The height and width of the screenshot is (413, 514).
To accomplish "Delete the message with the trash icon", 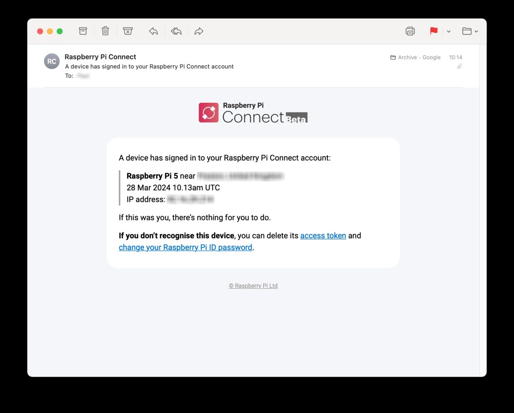I will [x=105, y=31].
